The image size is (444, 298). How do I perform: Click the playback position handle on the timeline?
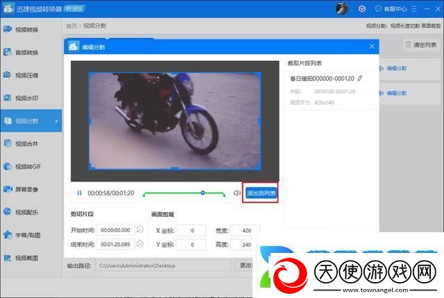click(x=203, y=193)
